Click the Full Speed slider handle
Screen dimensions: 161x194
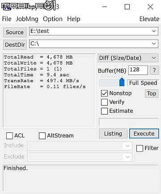pos(122,82)
